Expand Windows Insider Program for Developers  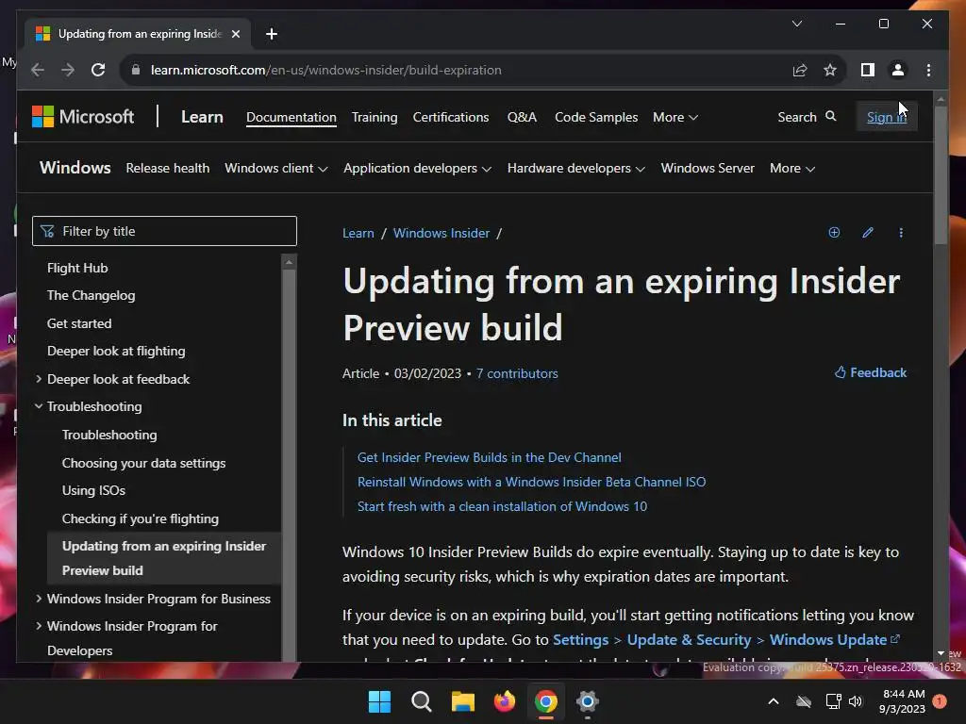(x=39, y=626)
